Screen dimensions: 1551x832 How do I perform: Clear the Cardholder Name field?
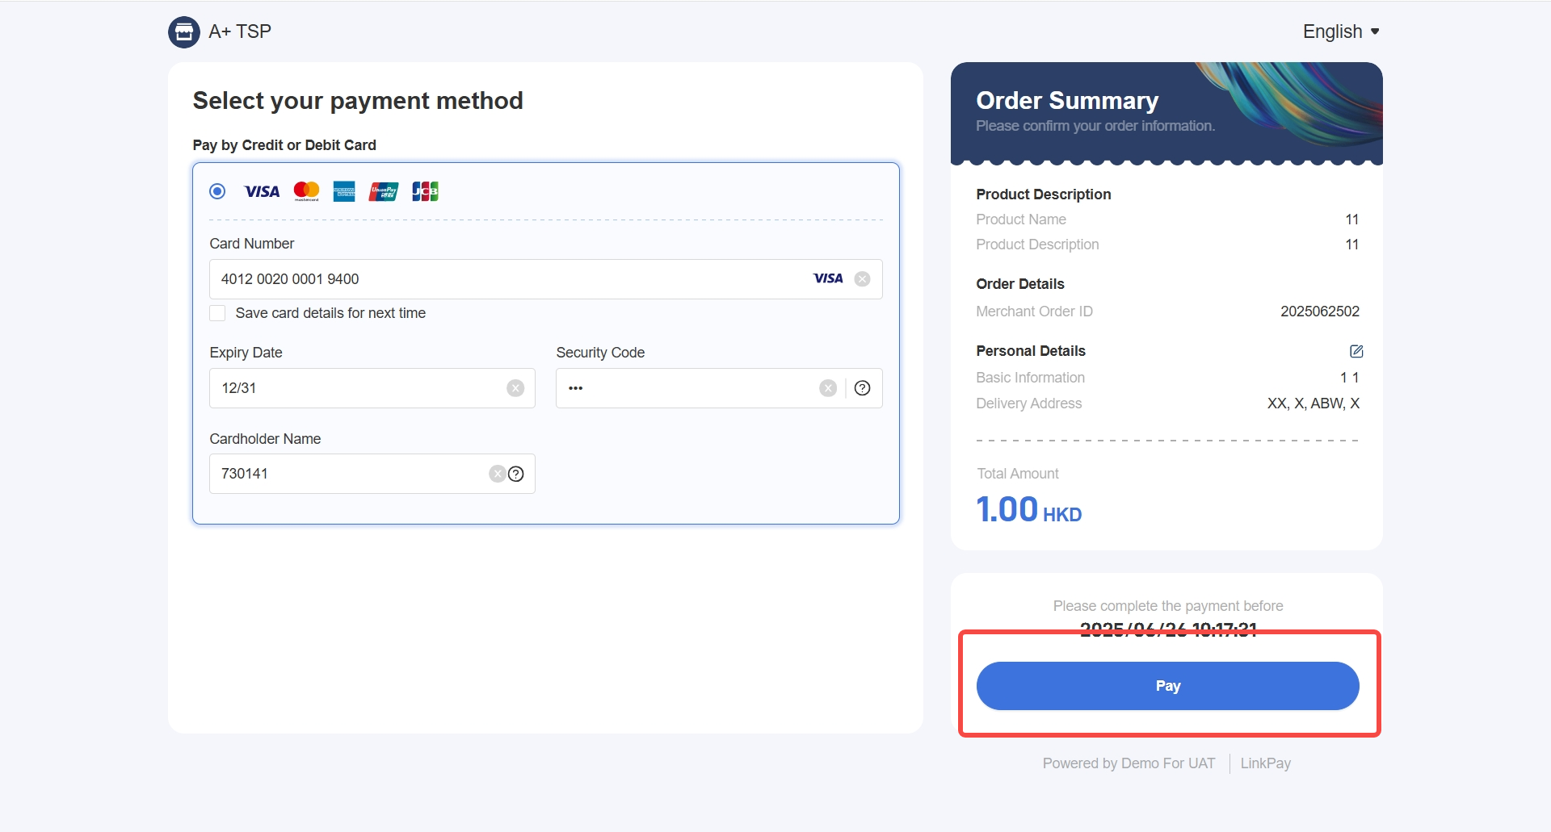tap(497, 474)
